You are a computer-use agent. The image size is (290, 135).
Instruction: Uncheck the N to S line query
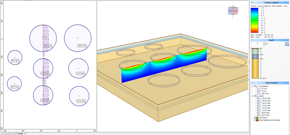258,91
